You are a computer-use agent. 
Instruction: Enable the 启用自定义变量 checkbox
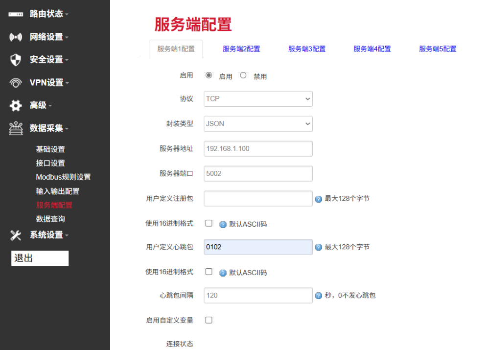(209, 320)
